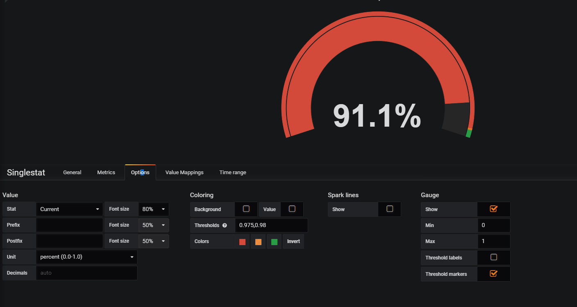Open the Prefix font size dropdown
Viewport: 577px width, 307px height.
(154, 225)
